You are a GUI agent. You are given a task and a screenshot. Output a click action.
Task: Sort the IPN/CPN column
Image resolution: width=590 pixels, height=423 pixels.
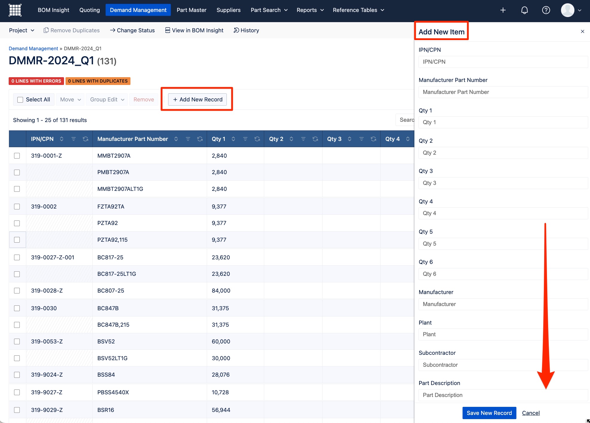pyautogui.click(x=62, y=139)
